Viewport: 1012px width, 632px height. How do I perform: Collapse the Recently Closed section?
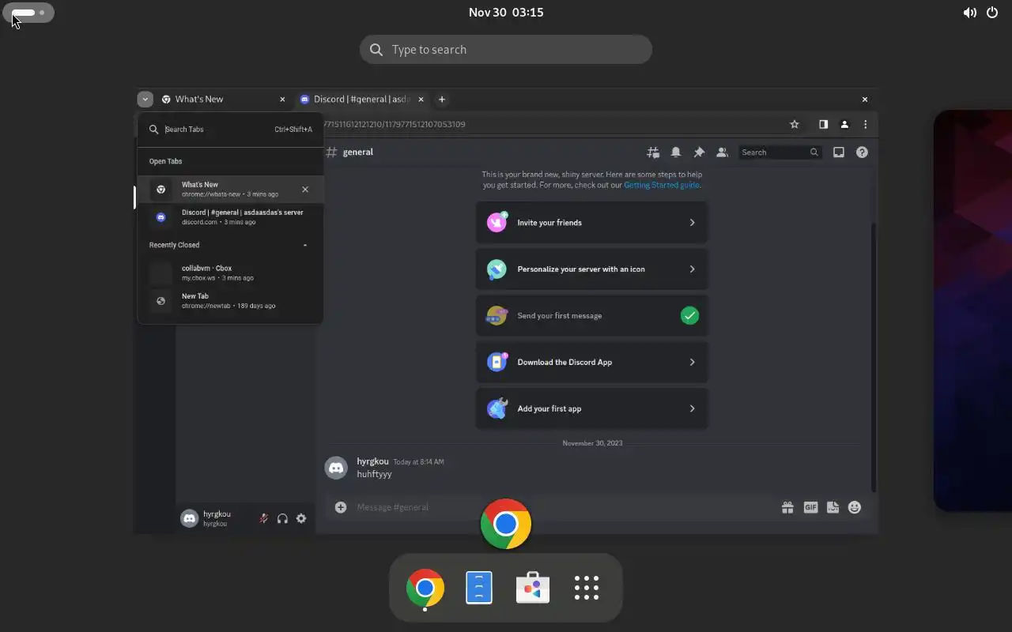tap(305, 245)
